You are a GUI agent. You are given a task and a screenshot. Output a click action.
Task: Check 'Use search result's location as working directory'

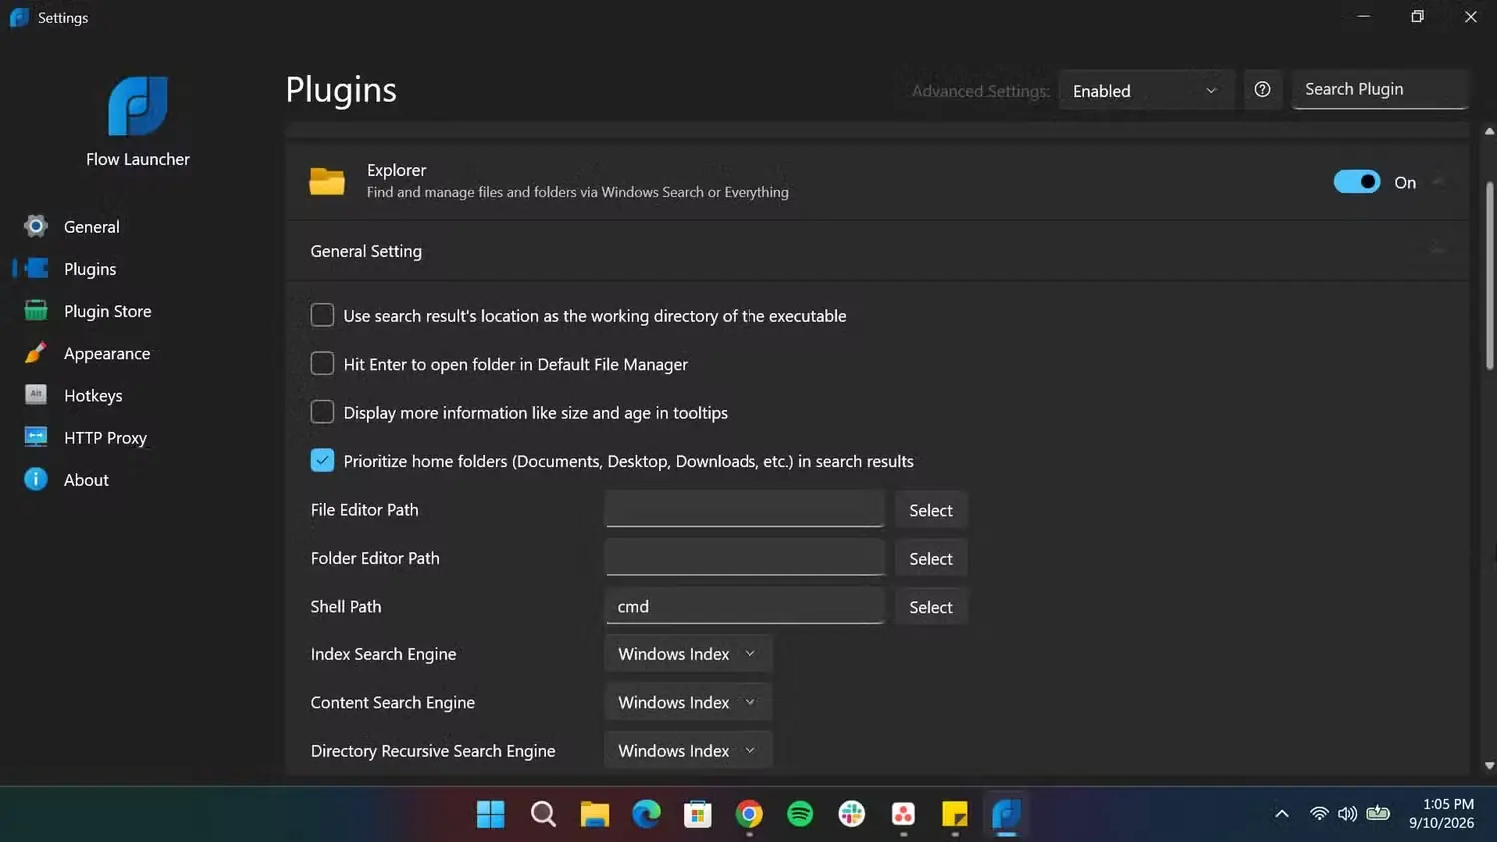(322, 315)
